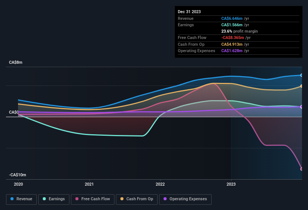308x210 pixels.
Task: Toggle the Operating Expenses legend button
Action: pos(185,199)
